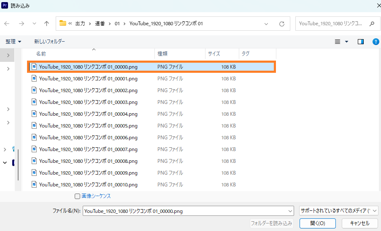
Task: Select file YouTube_1920_1080 リンクコンポ 01_00005.png
Action: click(88, 125)
